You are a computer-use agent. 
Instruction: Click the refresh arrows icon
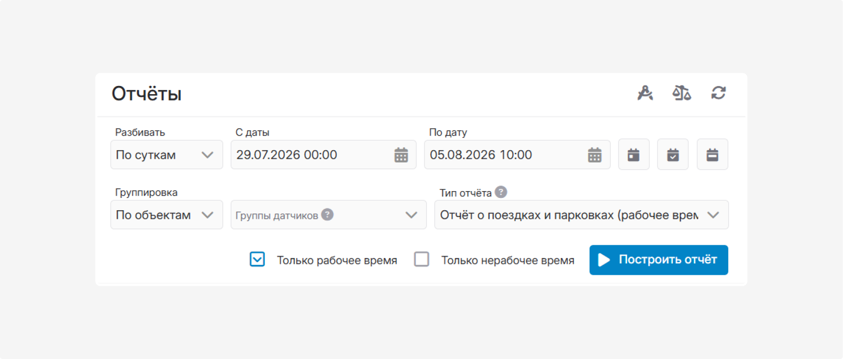[719, 93]
